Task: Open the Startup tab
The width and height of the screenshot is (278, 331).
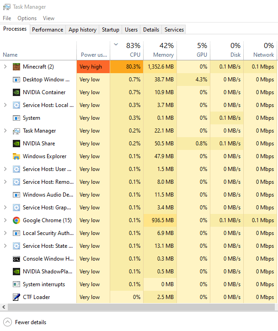Action: (110, 30)
